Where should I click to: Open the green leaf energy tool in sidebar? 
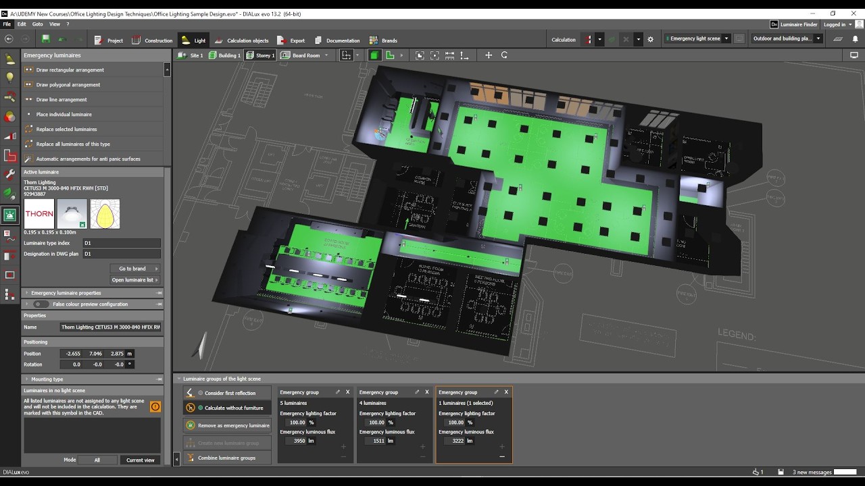[10, 194]
